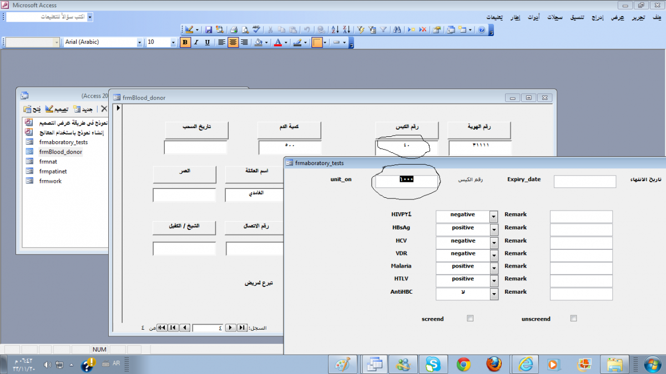Toggle Underline formatting button
666x374 pixels.
pyautogui.click(x=207, y=42)
